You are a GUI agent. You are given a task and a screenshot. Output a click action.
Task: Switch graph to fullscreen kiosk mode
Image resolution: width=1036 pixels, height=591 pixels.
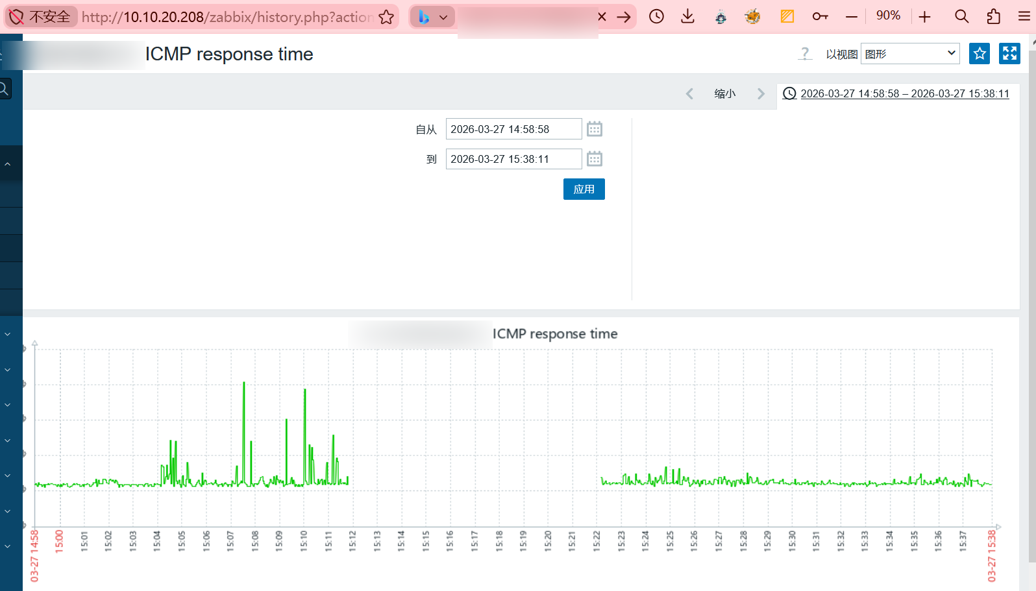click(1009, 54)
